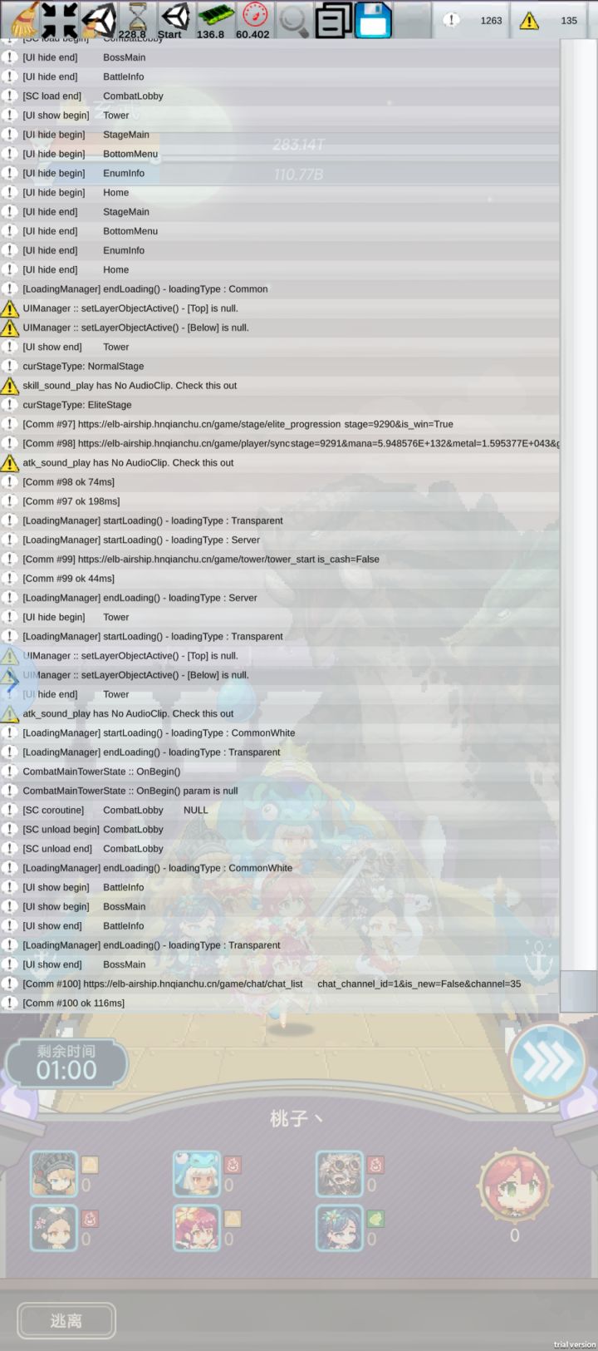Screen dimensions: 598x1351
Task: Click red element badge beside goggles hero
Action: click(x=375, y=1164)
